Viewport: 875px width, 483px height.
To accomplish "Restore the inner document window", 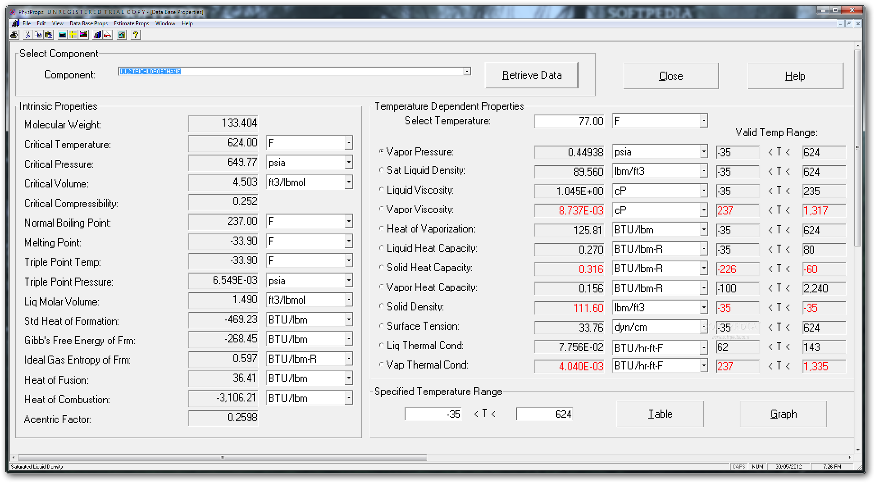I will tap(849, 23).
